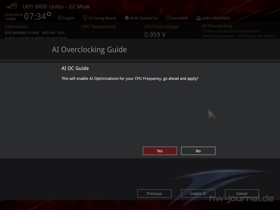Click the AURA light icon
The image size is (280, 210).
coord(199,18)
